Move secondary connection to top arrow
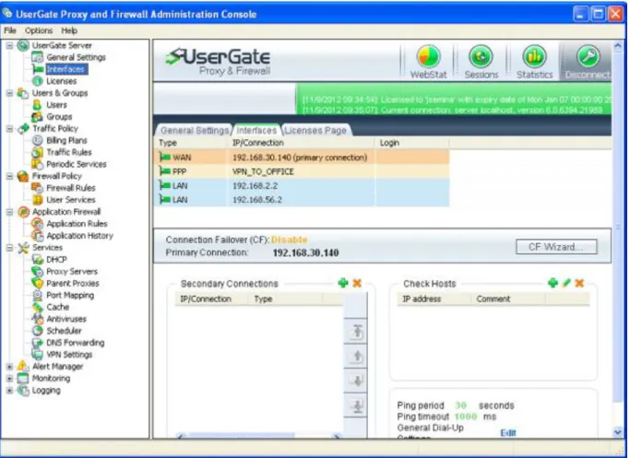630x458 pixels. coord(357,332)
